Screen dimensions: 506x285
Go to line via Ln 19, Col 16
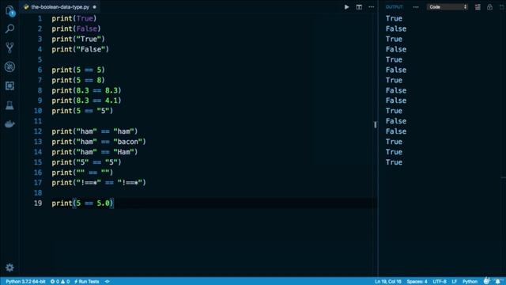(x=388, y=282)
